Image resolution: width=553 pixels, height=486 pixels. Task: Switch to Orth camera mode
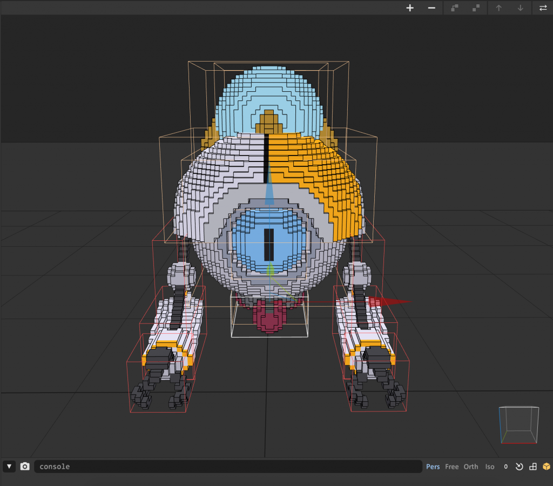(x=471, y=467)
